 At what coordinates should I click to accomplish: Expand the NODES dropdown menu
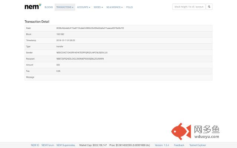click(98, 7)
